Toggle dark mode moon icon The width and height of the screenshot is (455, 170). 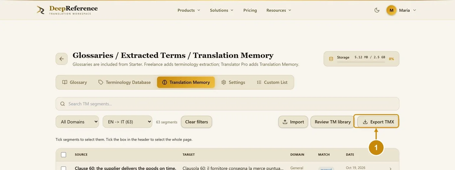click(377, 10)
